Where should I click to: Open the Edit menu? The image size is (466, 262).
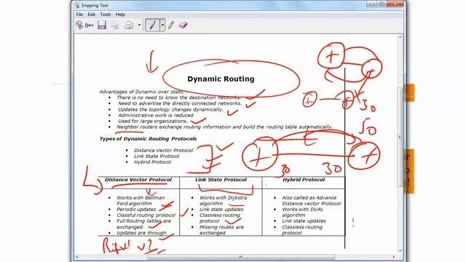coord(91,15)
